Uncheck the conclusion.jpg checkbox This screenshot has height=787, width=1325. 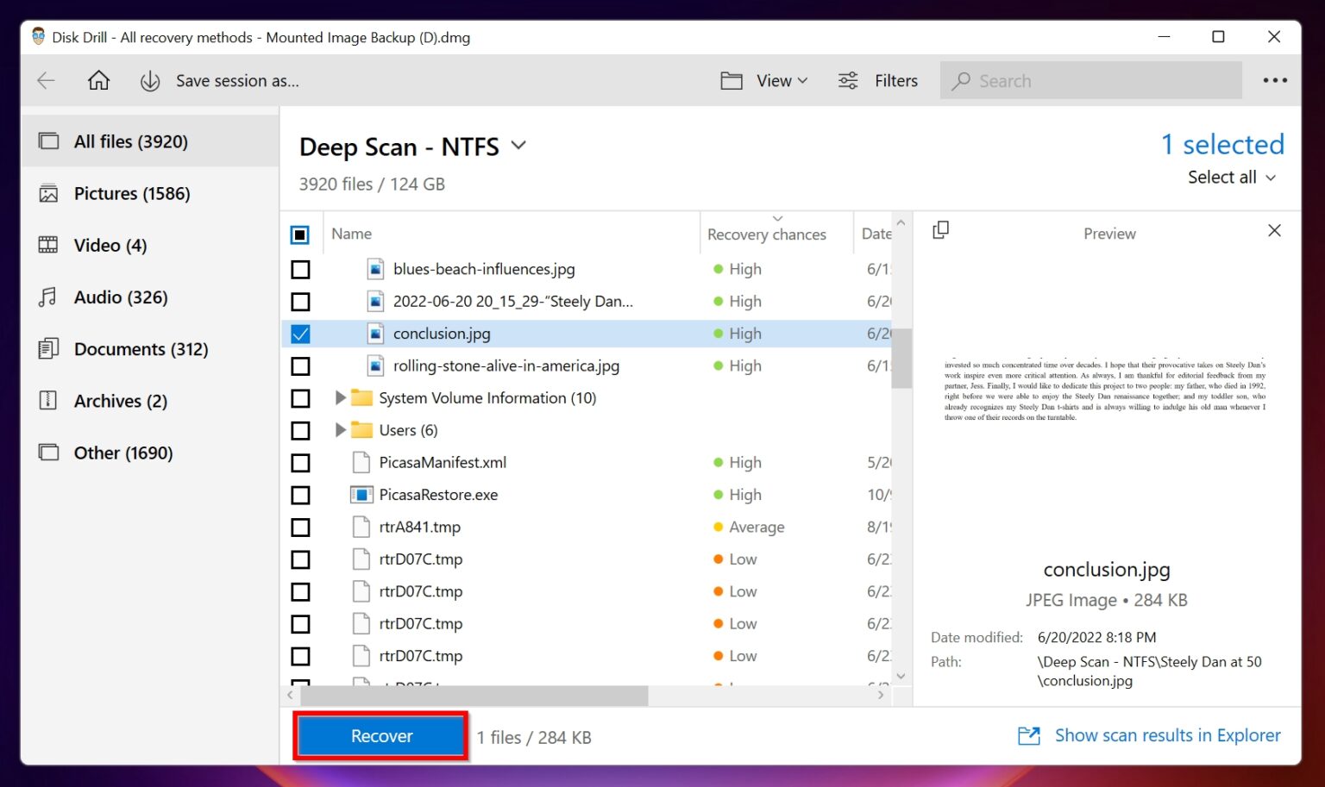click(x=300, y=334)
